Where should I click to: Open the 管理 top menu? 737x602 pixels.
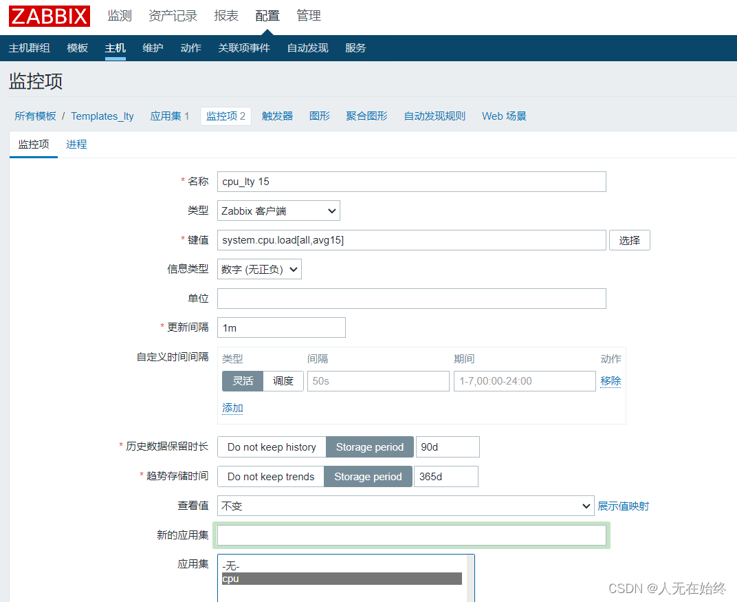[308, 16]
